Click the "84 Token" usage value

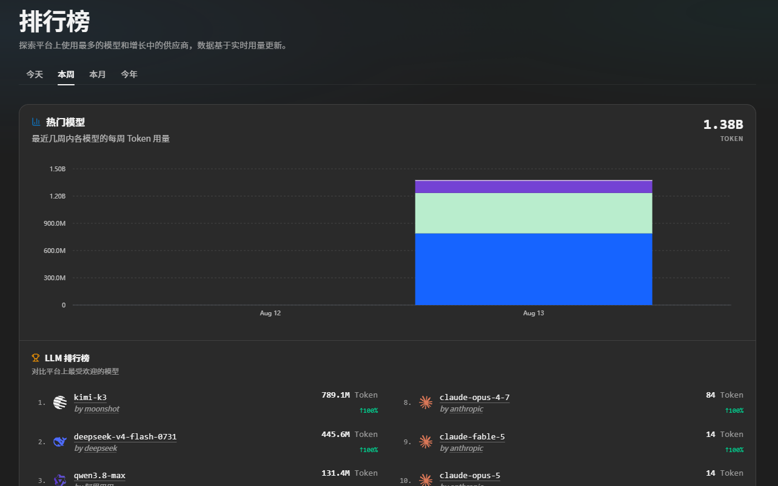(x=725, y=395)
